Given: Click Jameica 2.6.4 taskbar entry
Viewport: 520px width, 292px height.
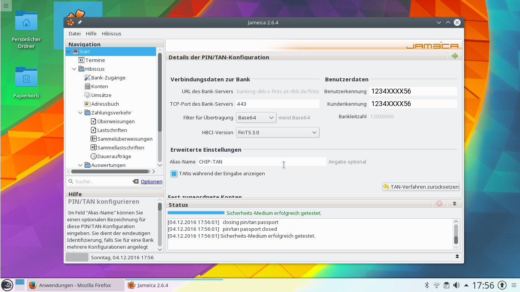Looking at the screenshot, I should [x=174, y=285].
